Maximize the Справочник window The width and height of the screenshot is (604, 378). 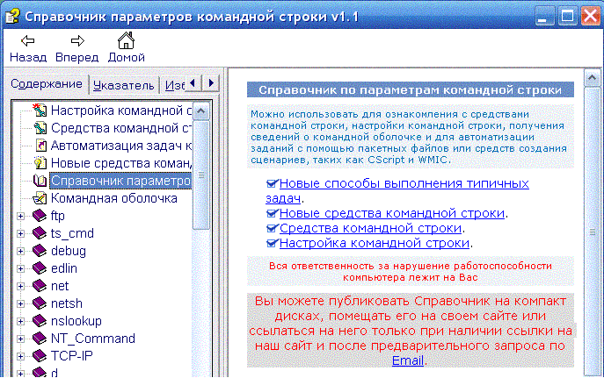(x=567, y=16)
